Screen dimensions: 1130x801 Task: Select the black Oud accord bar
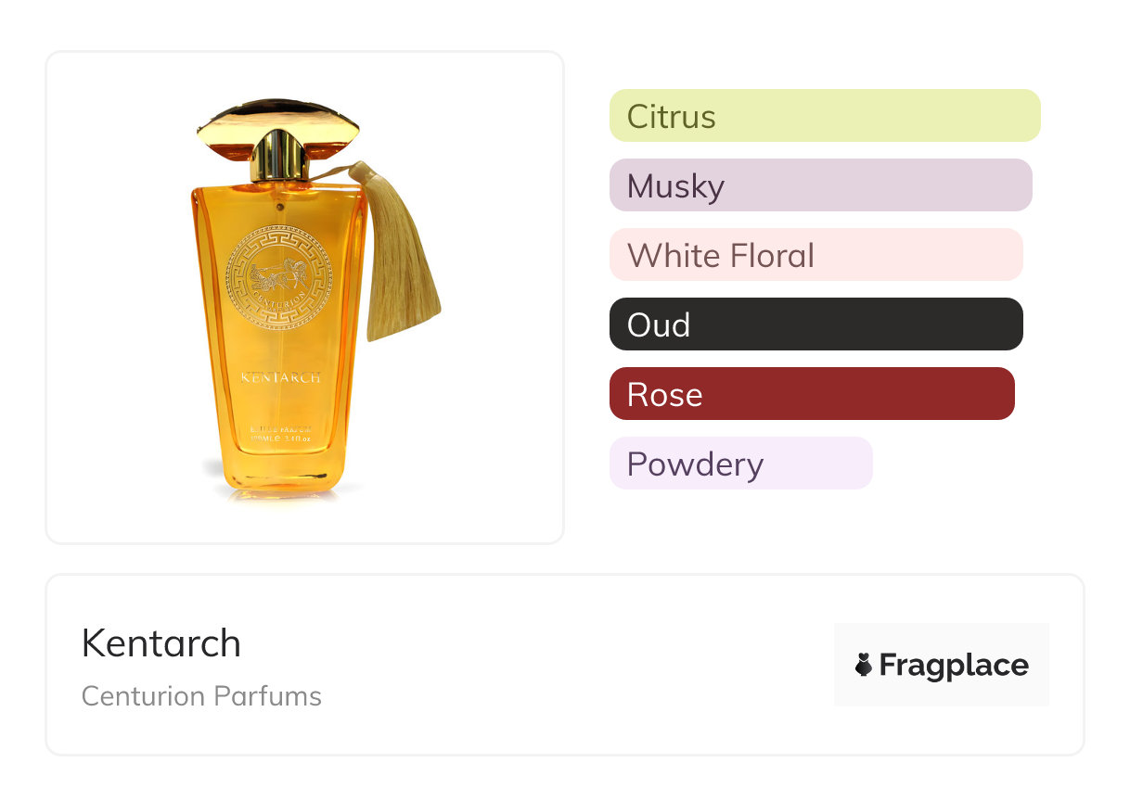(815, 324)
